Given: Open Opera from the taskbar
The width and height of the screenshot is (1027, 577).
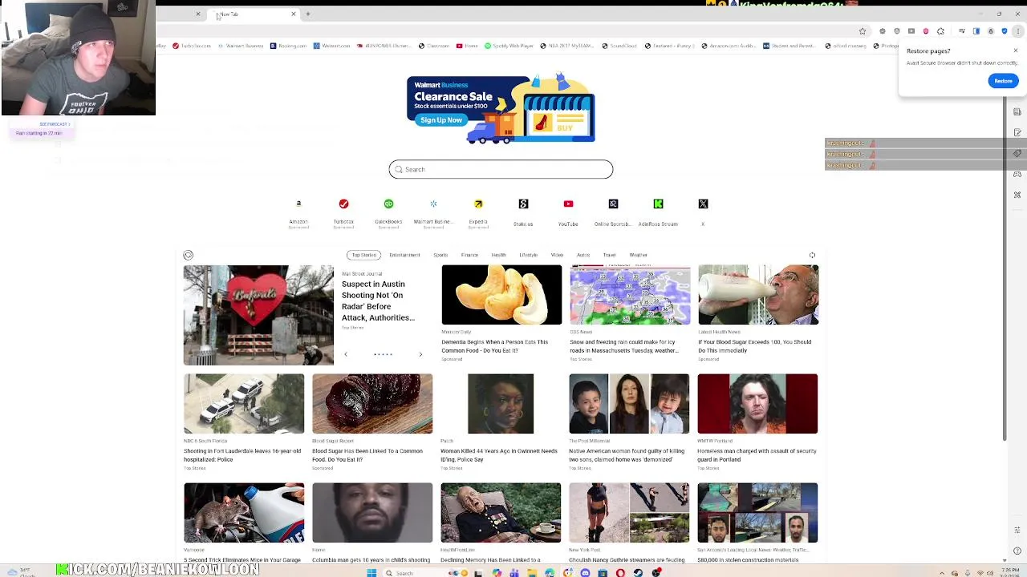Looking at the screenshot, I should (620, 572).
